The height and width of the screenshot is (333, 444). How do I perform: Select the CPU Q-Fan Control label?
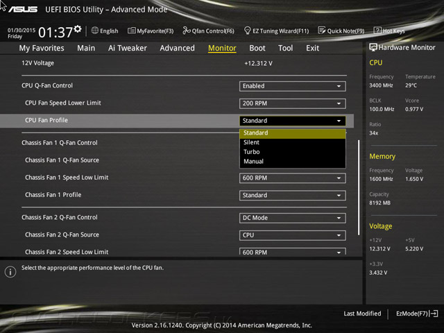click(47, 85)
